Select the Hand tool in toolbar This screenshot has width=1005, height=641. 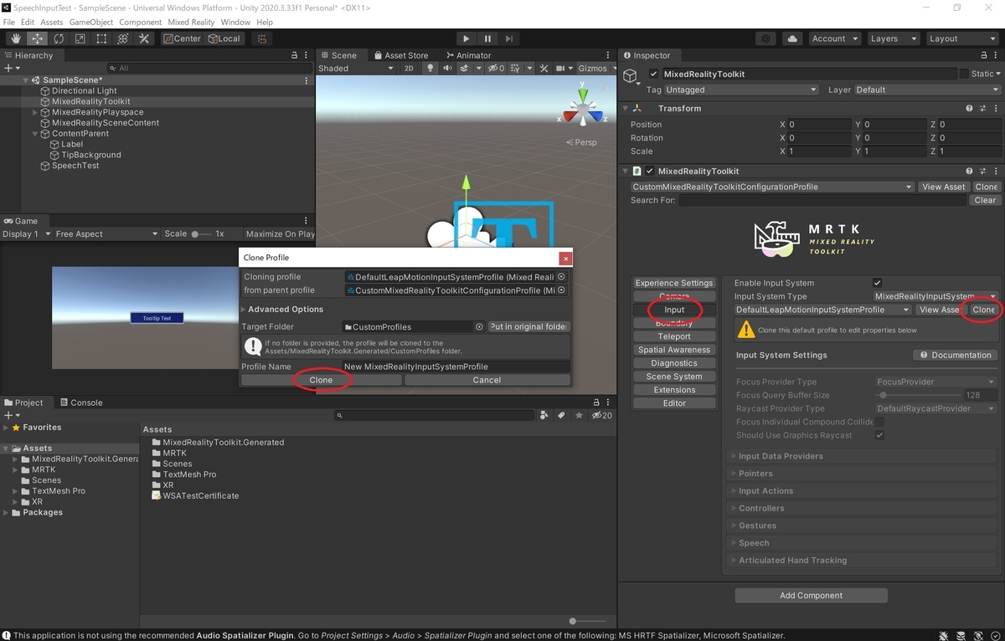tap(16, 38)
